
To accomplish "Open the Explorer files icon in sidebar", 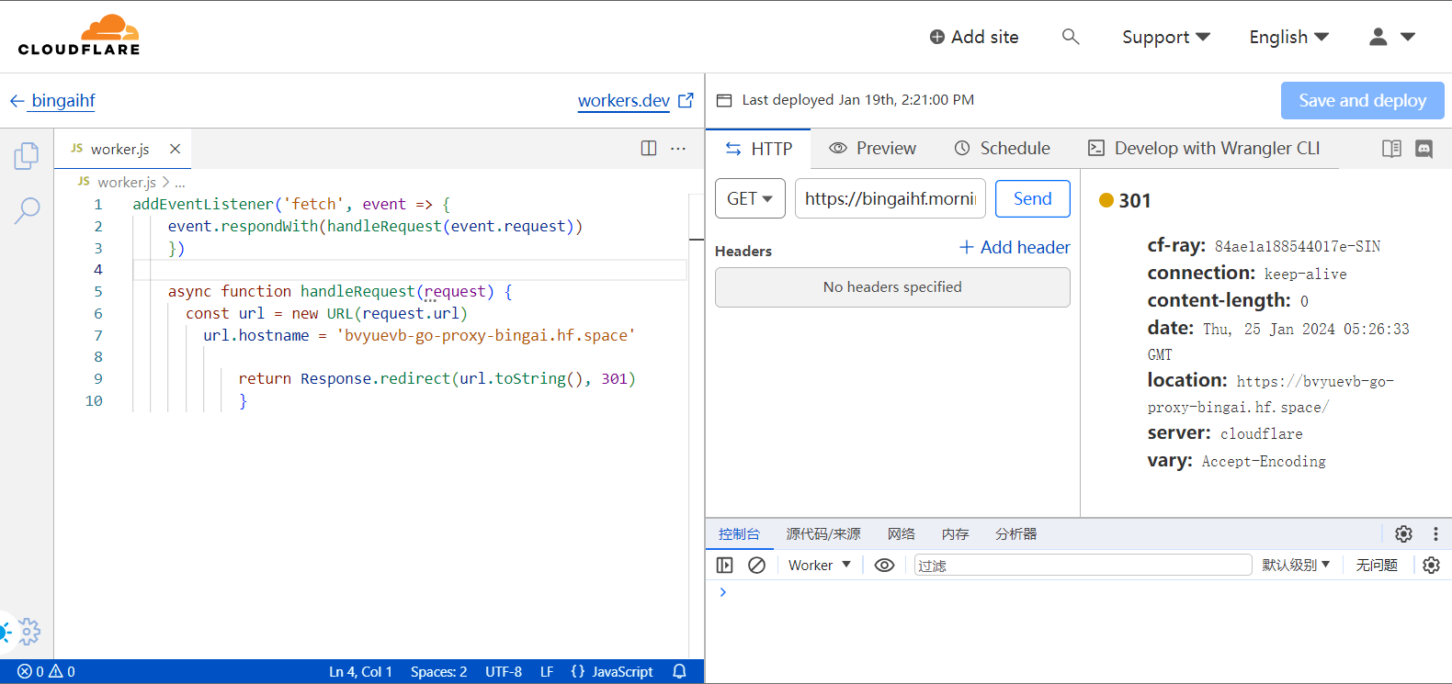I will pyautogui.click(x=27, y=156).
